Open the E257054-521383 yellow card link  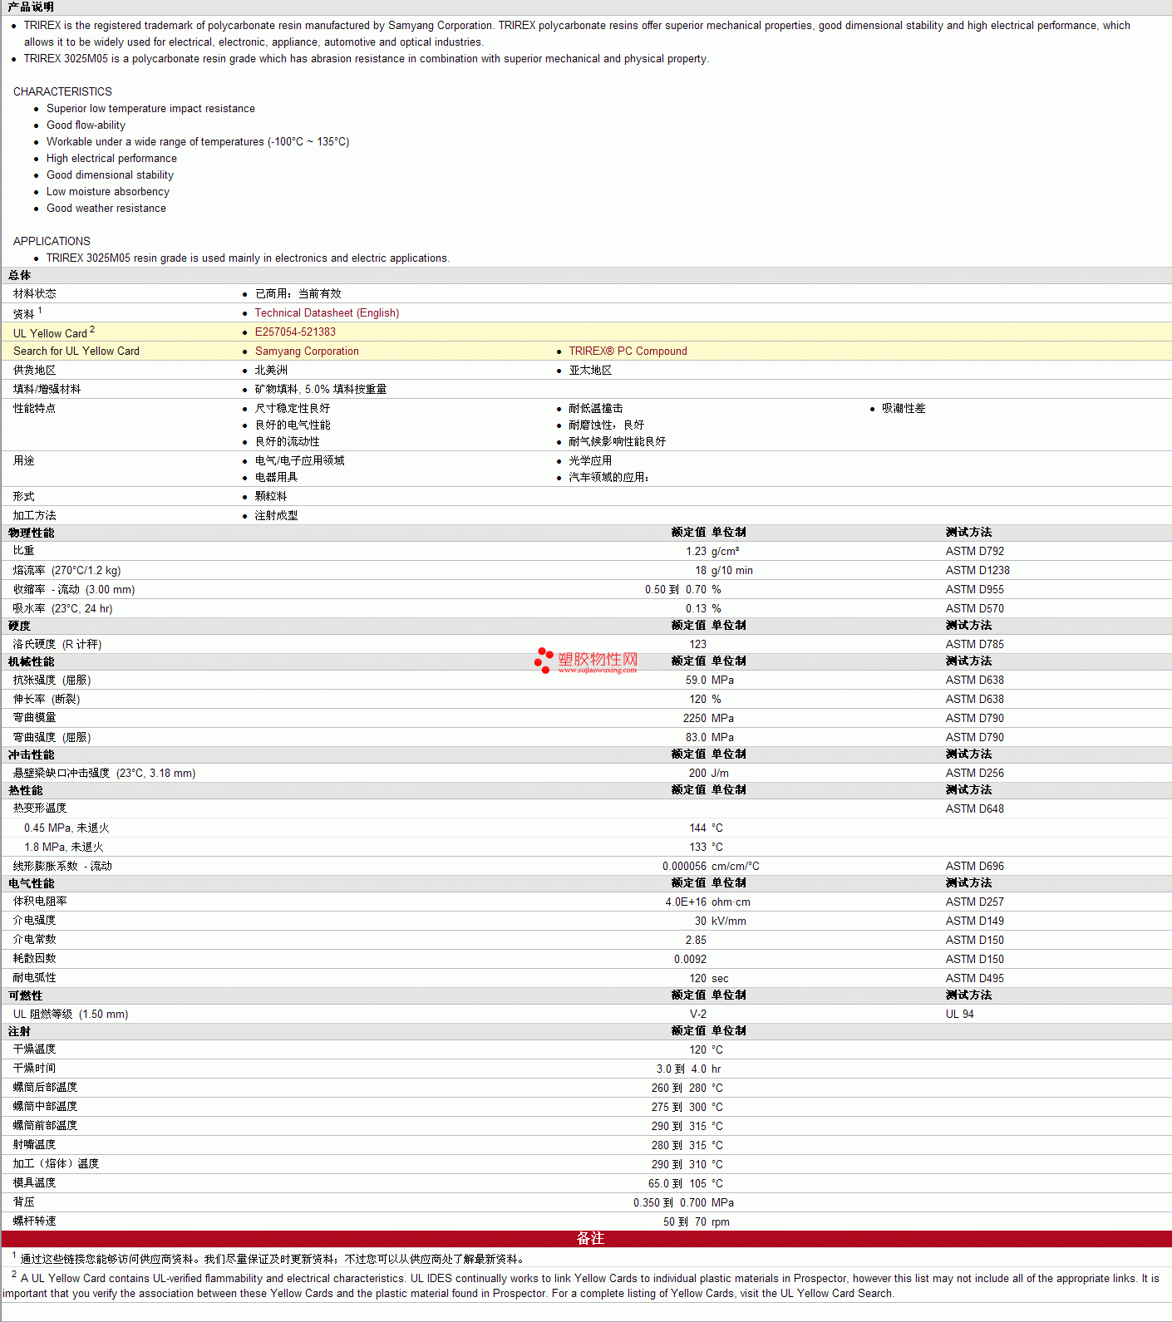[295, 332]
